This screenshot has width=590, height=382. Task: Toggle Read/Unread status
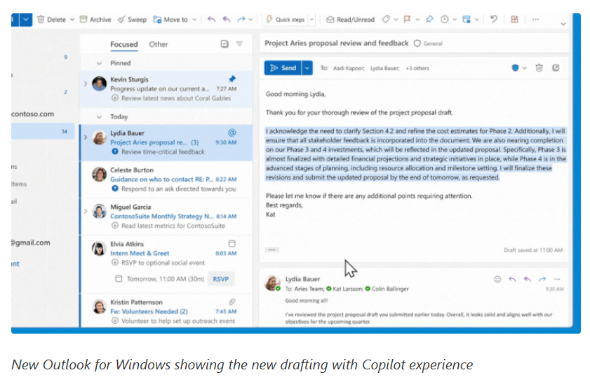[x=350, y=20]
